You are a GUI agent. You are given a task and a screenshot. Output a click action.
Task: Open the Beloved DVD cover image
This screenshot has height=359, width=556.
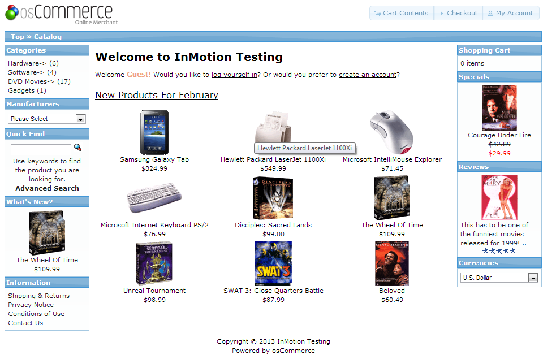392,263
